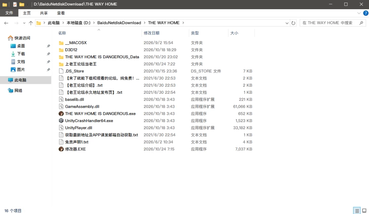Unpin 桌面 using its pin icon
This screenshot has width=369, height=214.
(x=48, y=46)
